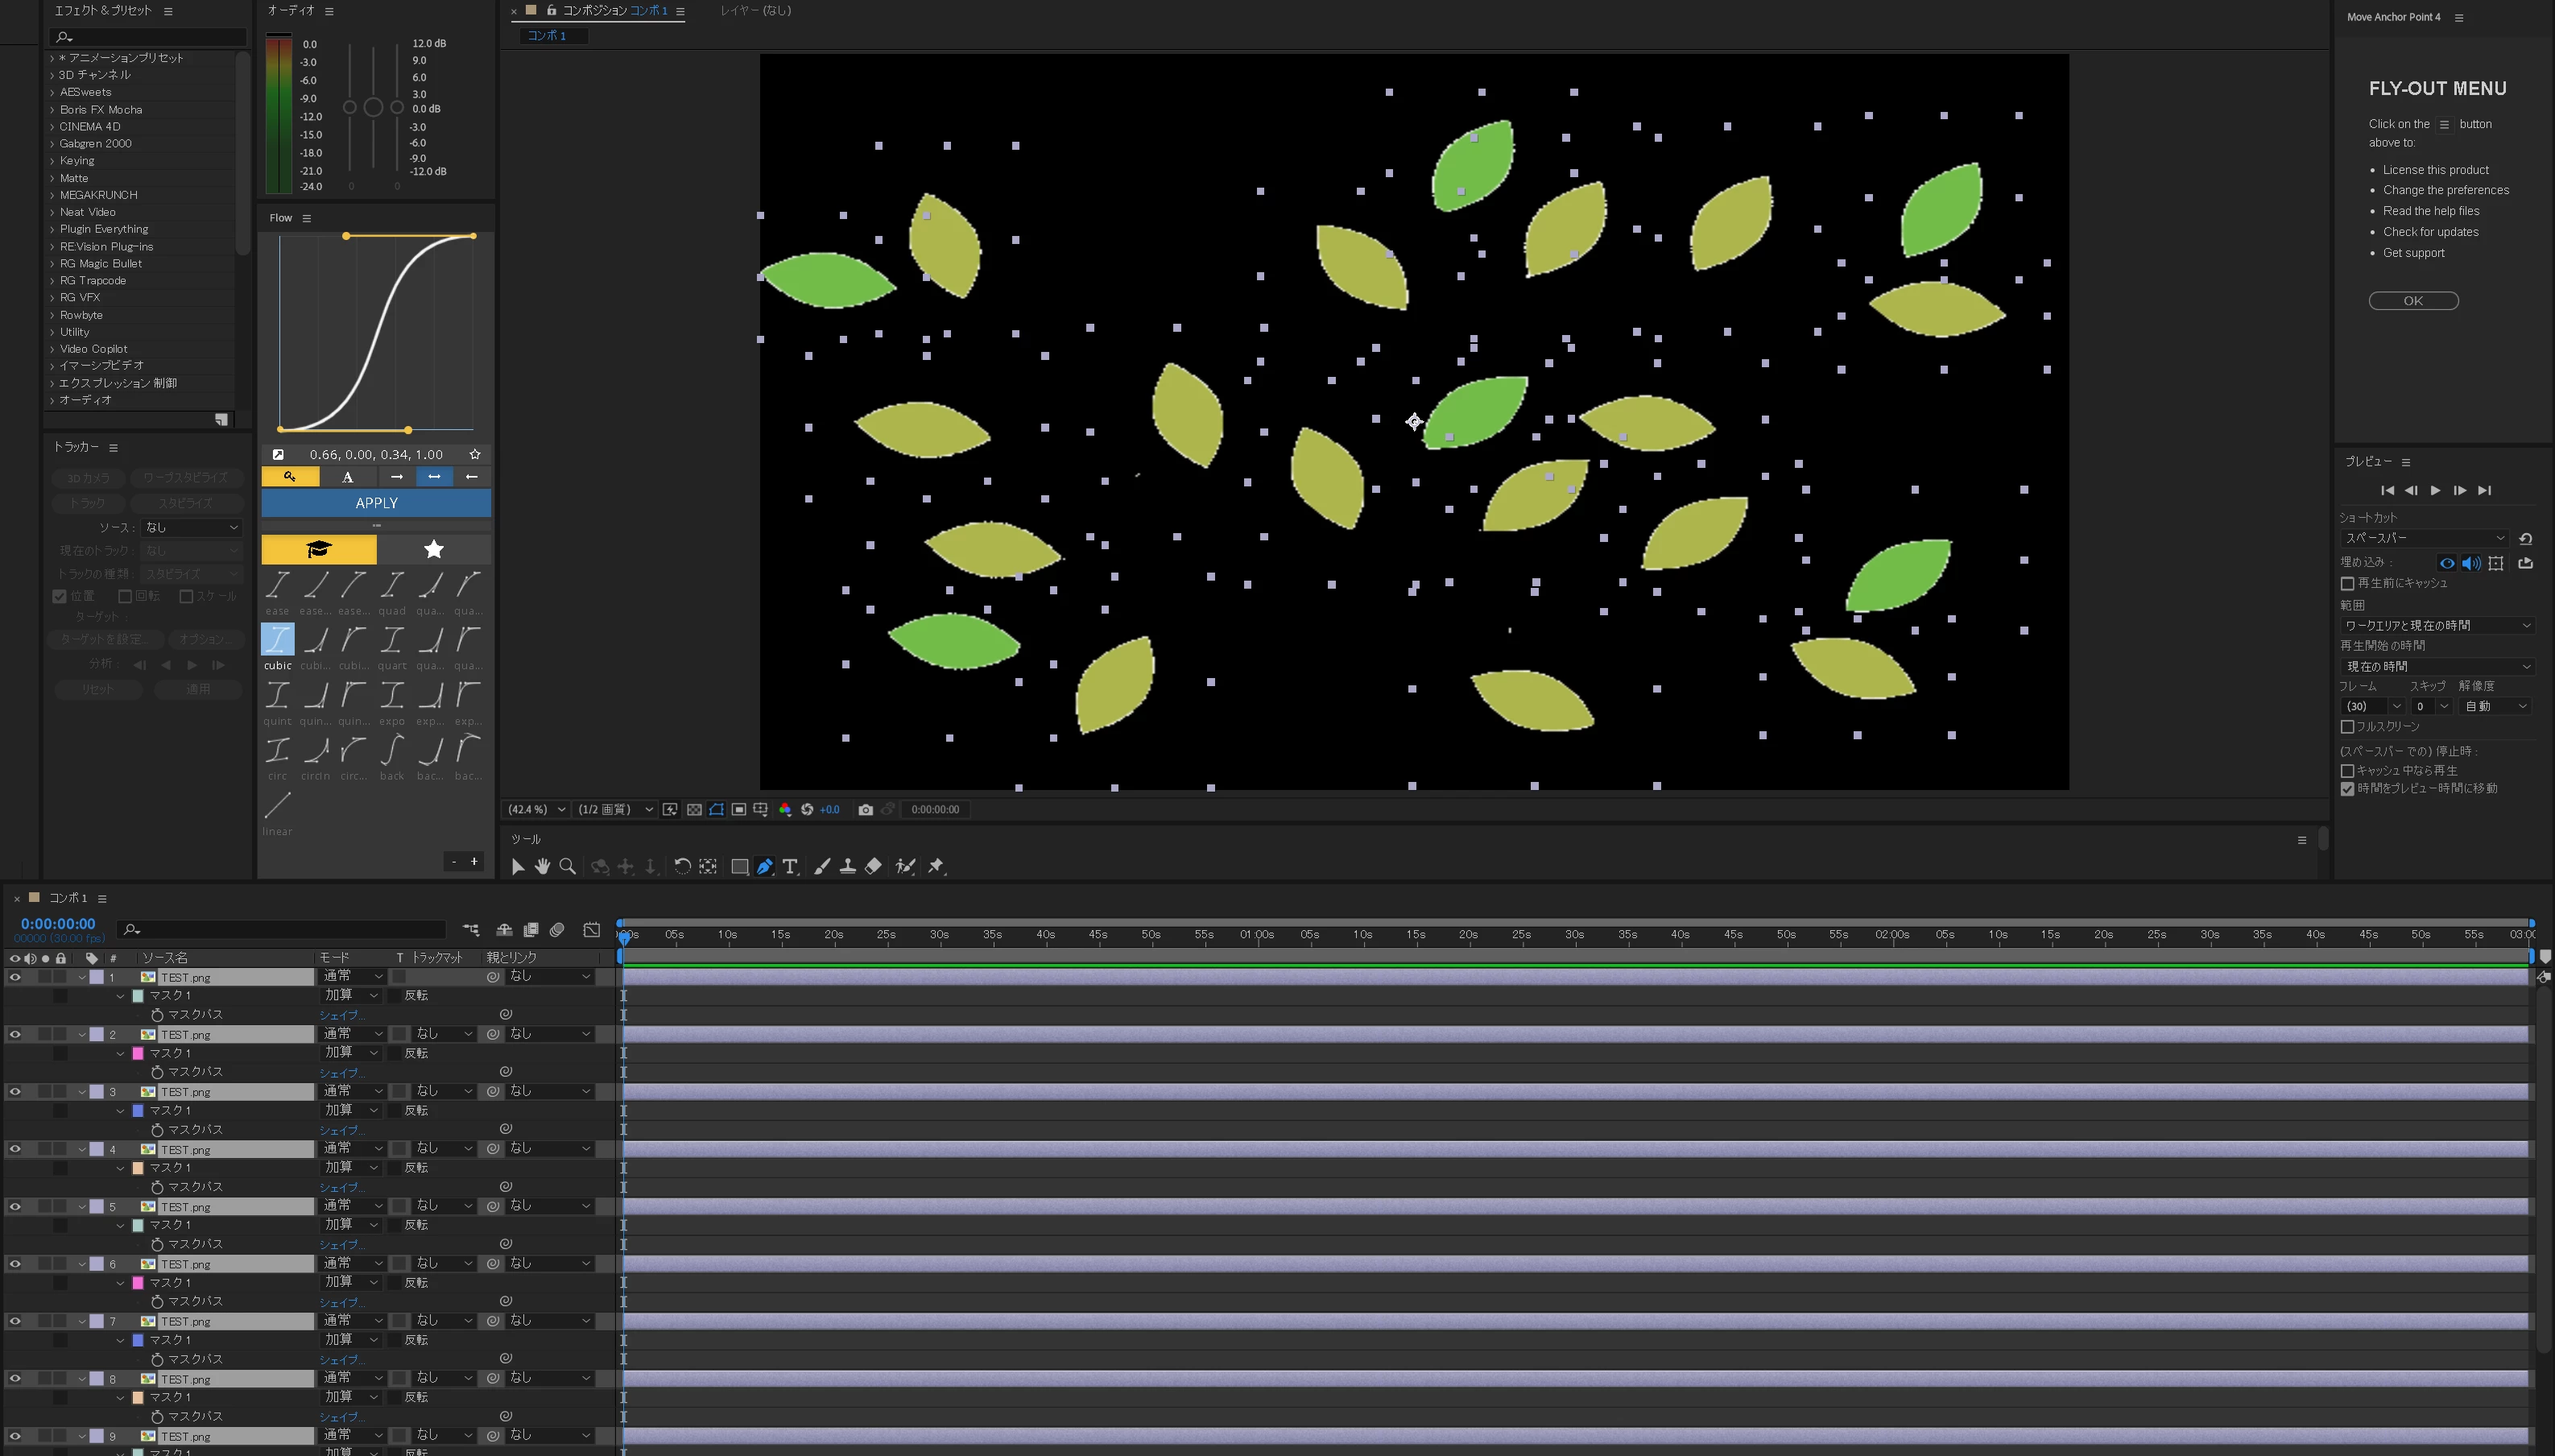Uncheck 時間をプレビュー時間に移動 checkbox
This screenshot has width=2555, height=1456.
click(2347, 789)
